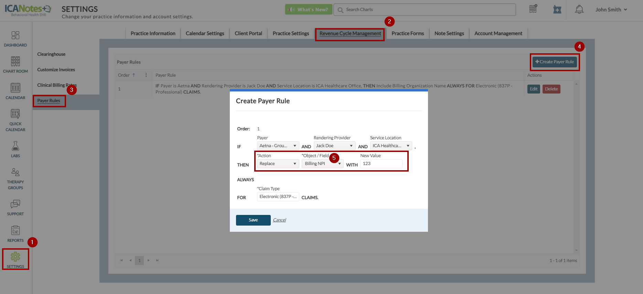Switch to the Practice Forms tab
This screenshot has height=294, width=643.
(x=407, y=33)
